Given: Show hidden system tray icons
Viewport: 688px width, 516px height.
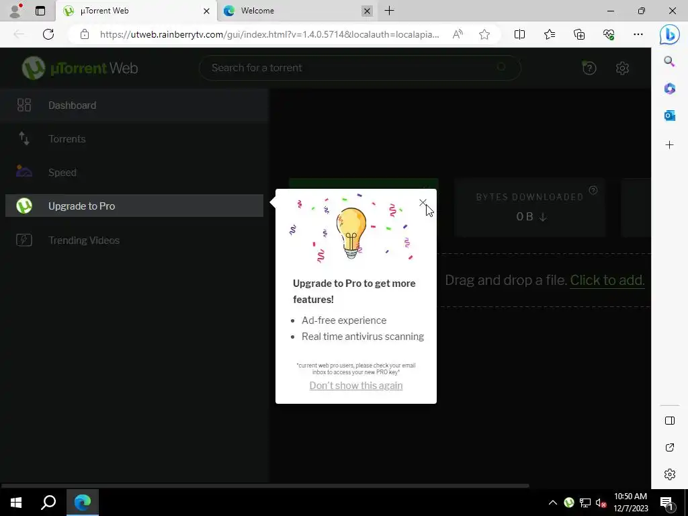Looking at the screenshot, I should pyautogui.click(x=553, y=503).
